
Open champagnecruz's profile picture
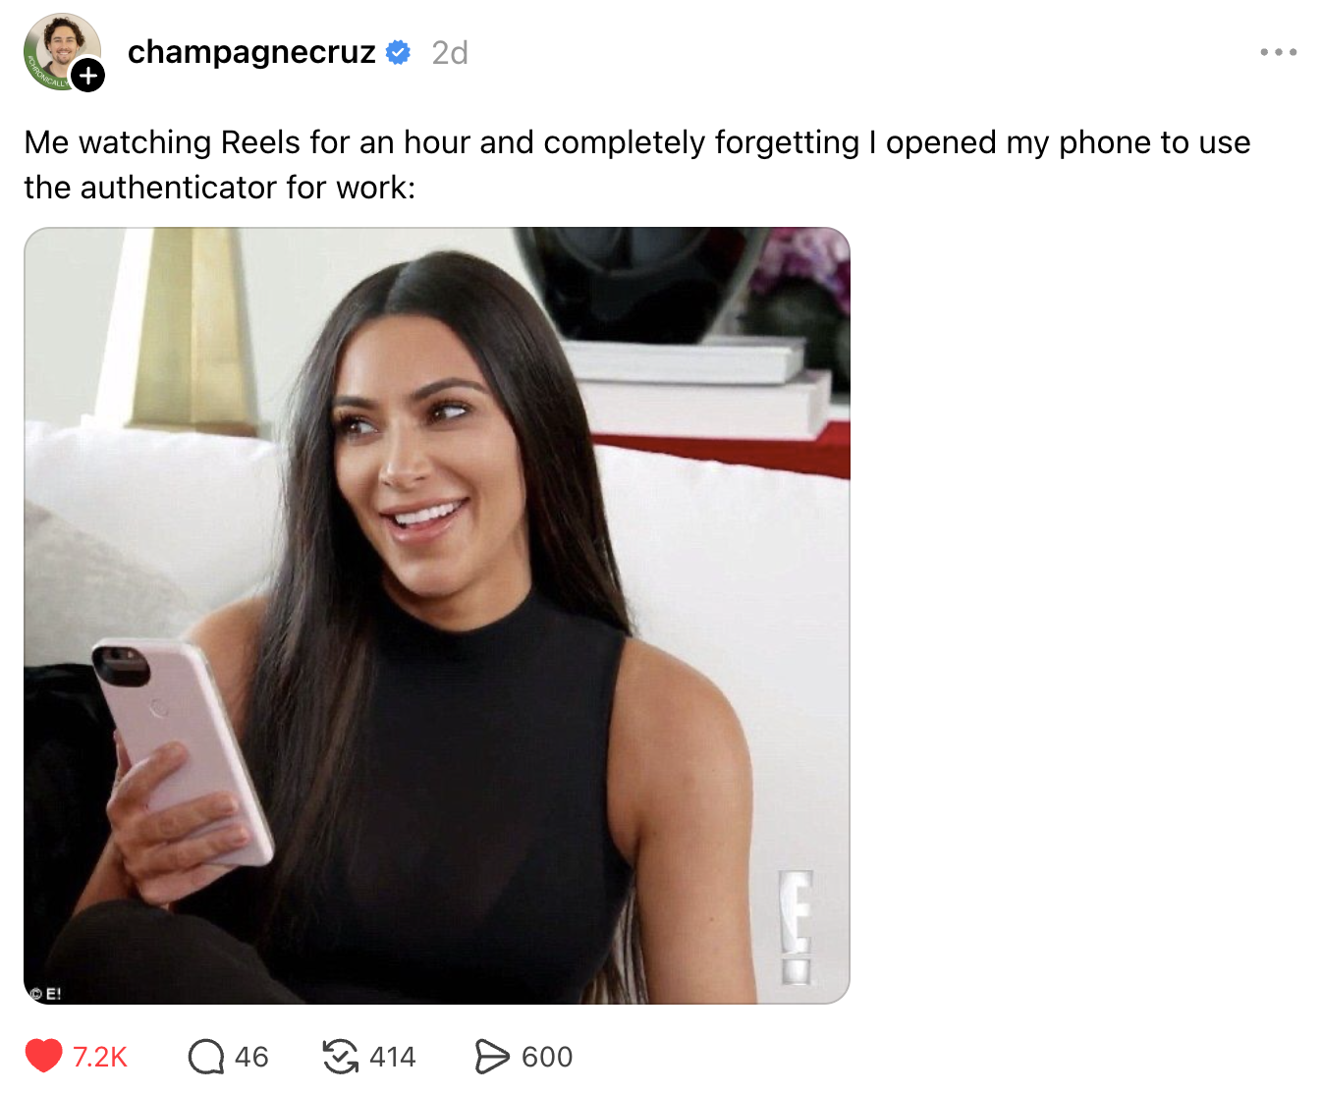tap(62, 51)
